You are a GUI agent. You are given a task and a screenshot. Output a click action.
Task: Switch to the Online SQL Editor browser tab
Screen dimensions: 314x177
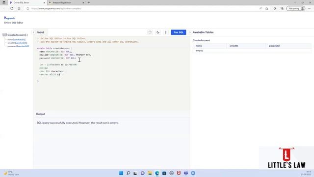tap(27, 2)
